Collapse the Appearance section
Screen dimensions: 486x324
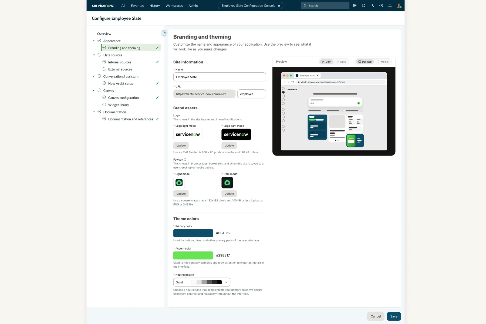tap(94, 40)
